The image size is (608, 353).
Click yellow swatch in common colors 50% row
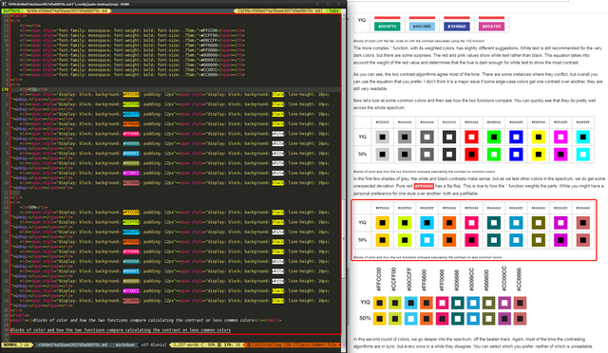tap(539, 155)
